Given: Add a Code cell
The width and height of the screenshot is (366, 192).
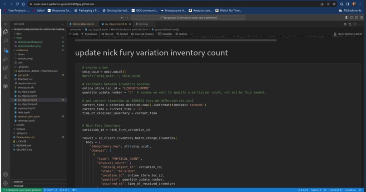Looking at the screenshot, I should 74,34.
